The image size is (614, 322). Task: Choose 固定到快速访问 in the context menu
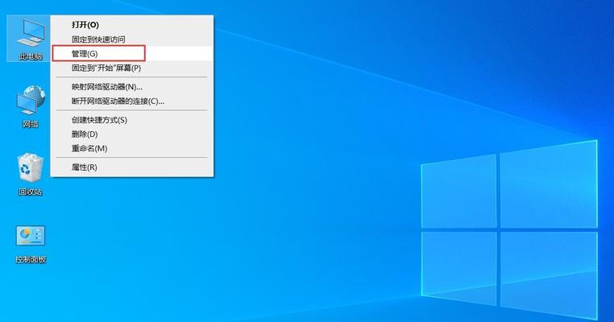point(132,39)
